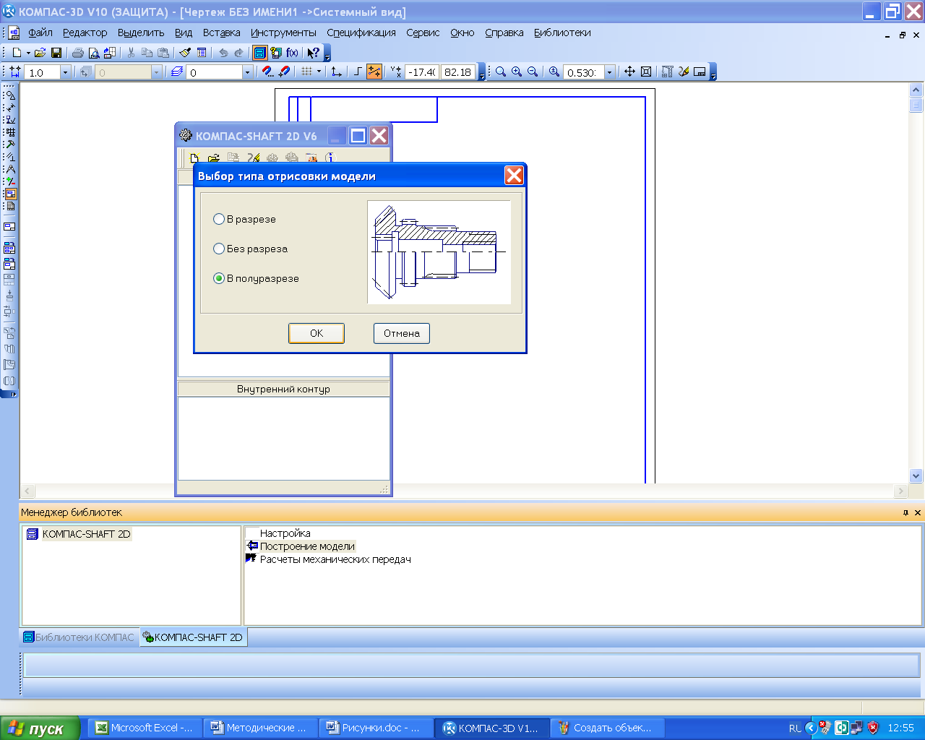The height and width of the screenshot is (740, 925).
Task: Click the zoom window magnifier icon
Action: coord(501,72)
